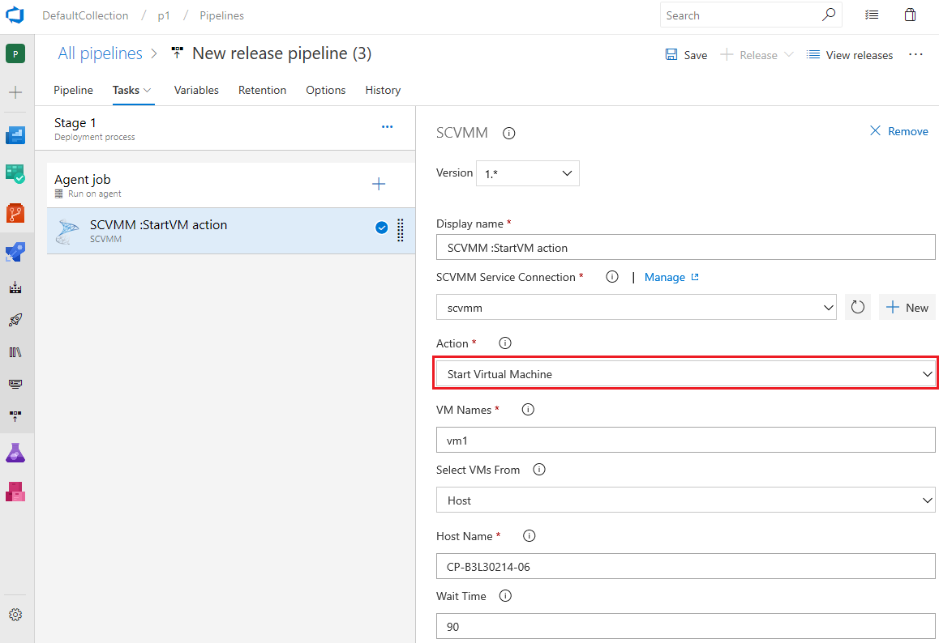Click the New release pipeline (3) title
This screenshot has width=939, height=643.
pyautogui.click(x=281, y=53)
